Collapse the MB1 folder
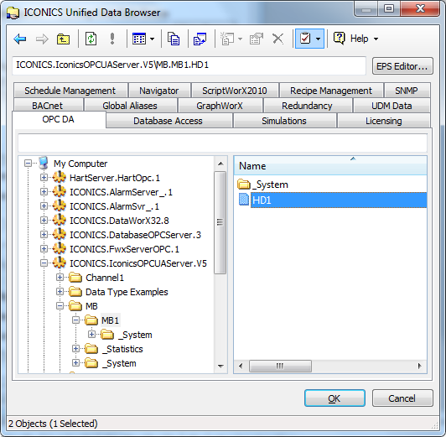 click(x=75, y=320)
